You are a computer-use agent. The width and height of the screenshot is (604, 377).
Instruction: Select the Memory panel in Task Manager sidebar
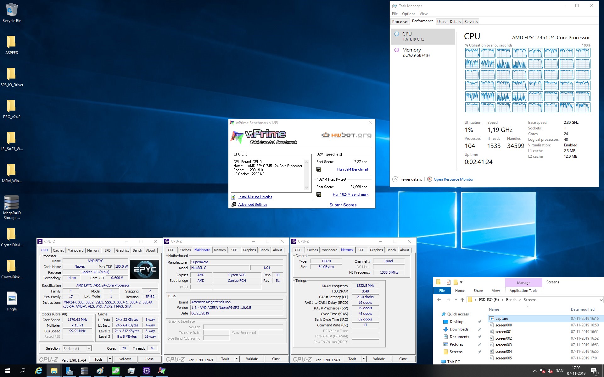(423, 52)
